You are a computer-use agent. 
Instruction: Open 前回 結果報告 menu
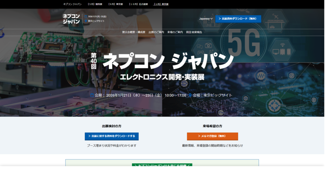coord(194,32)
